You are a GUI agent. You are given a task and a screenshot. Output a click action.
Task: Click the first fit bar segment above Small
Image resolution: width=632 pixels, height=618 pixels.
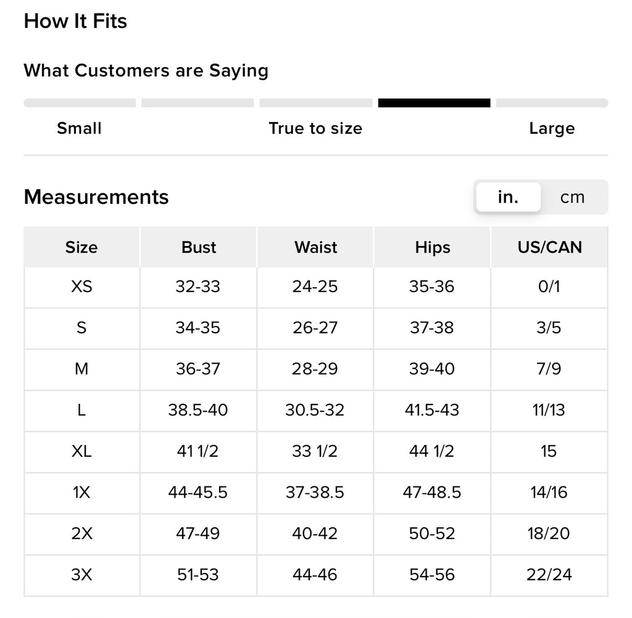click(80, 103)
